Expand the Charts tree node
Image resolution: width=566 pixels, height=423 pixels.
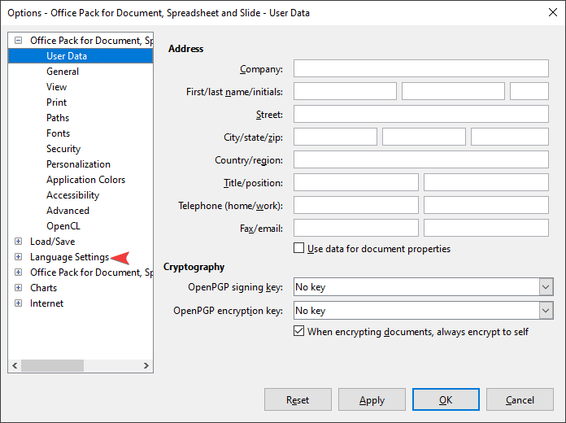19,288
